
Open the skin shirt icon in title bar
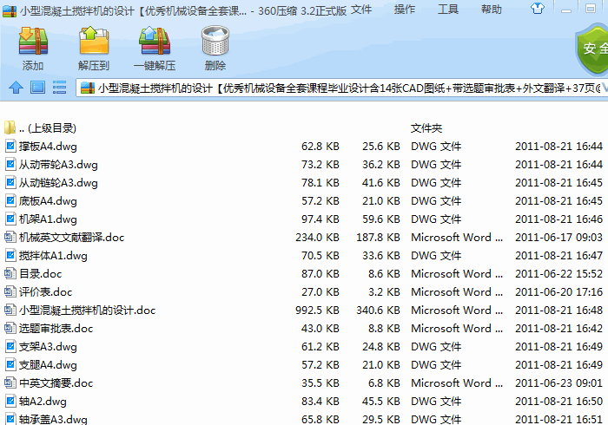pyautogui.click(x=538, y=8)
